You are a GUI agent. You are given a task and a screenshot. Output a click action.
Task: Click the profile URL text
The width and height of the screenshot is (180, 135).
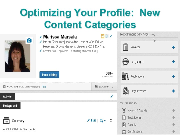pyautogui.click(x=23, y=87)
